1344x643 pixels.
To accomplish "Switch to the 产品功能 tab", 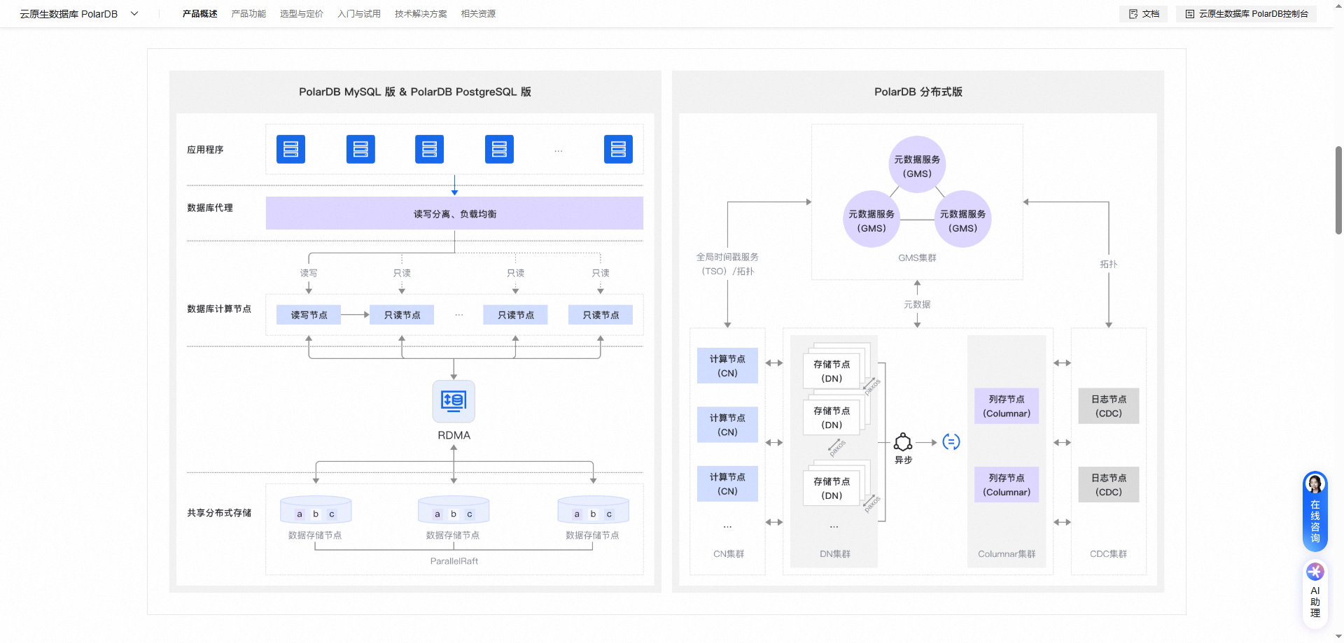I will [248, 14].
